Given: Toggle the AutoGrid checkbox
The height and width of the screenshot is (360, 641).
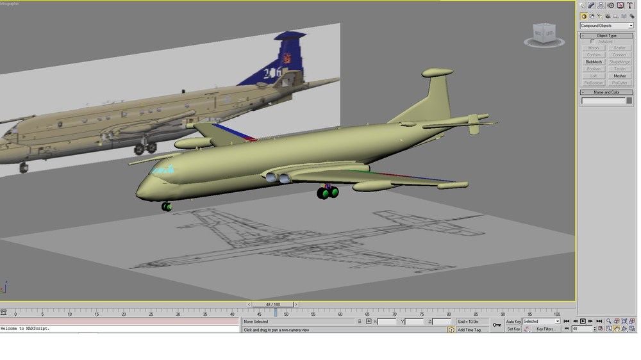Looking at the screenshot, I should pyautogui.click(x=592, y=42).
